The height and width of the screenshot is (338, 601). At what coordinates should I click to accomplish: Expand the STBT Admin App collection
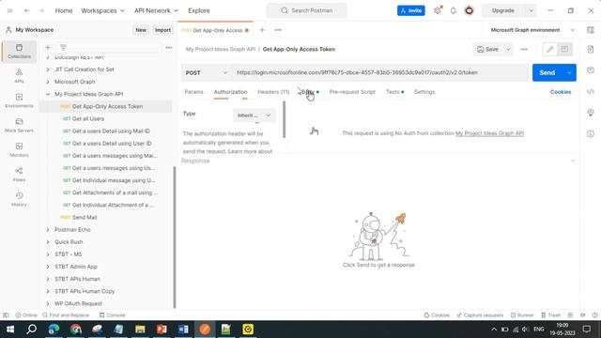point(48,267)
